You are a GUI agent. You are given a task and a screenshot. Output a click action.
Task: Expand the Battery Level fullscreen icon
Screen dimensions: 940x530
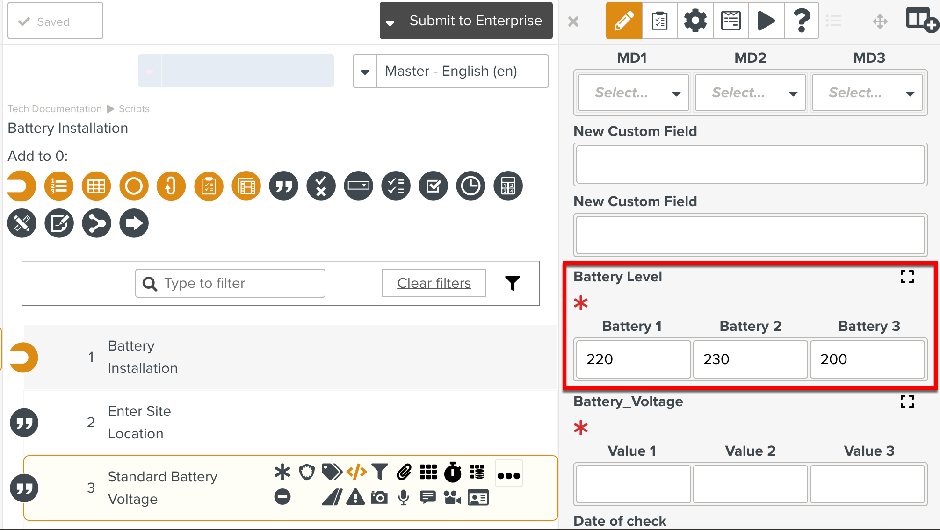pyautogui.click(x=907, y=277)
